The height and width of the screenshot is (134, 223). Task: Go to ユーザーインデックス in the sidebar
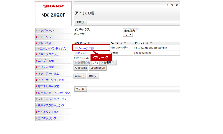click(x=53, y=49)
